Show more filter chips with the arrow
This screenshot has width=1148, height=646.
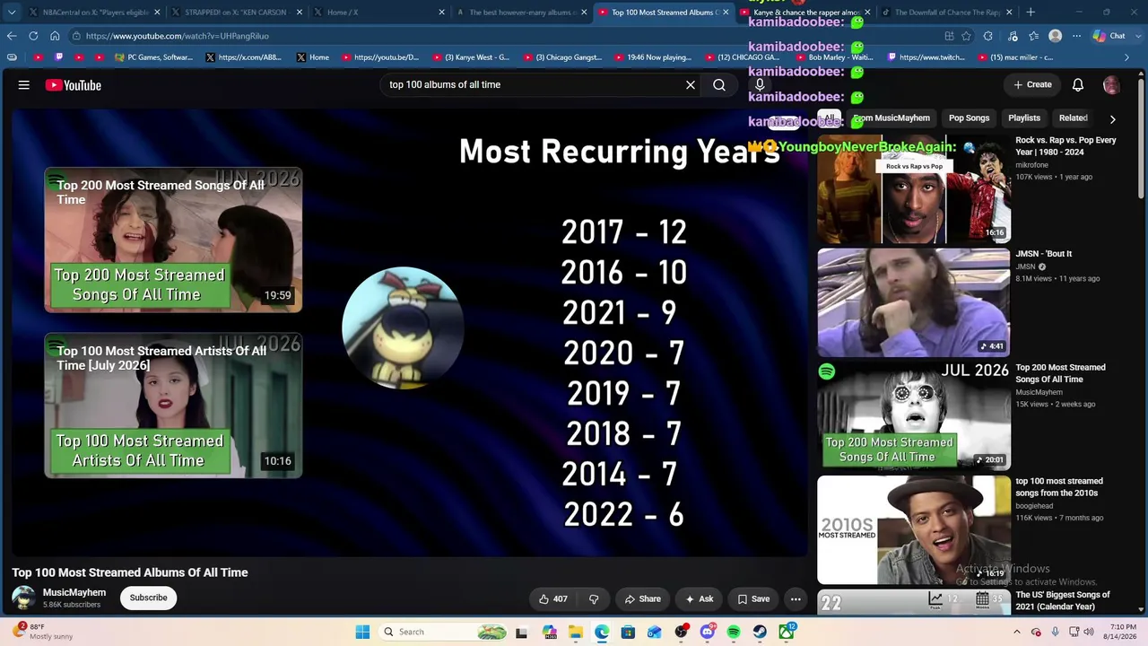[1112, 118]
